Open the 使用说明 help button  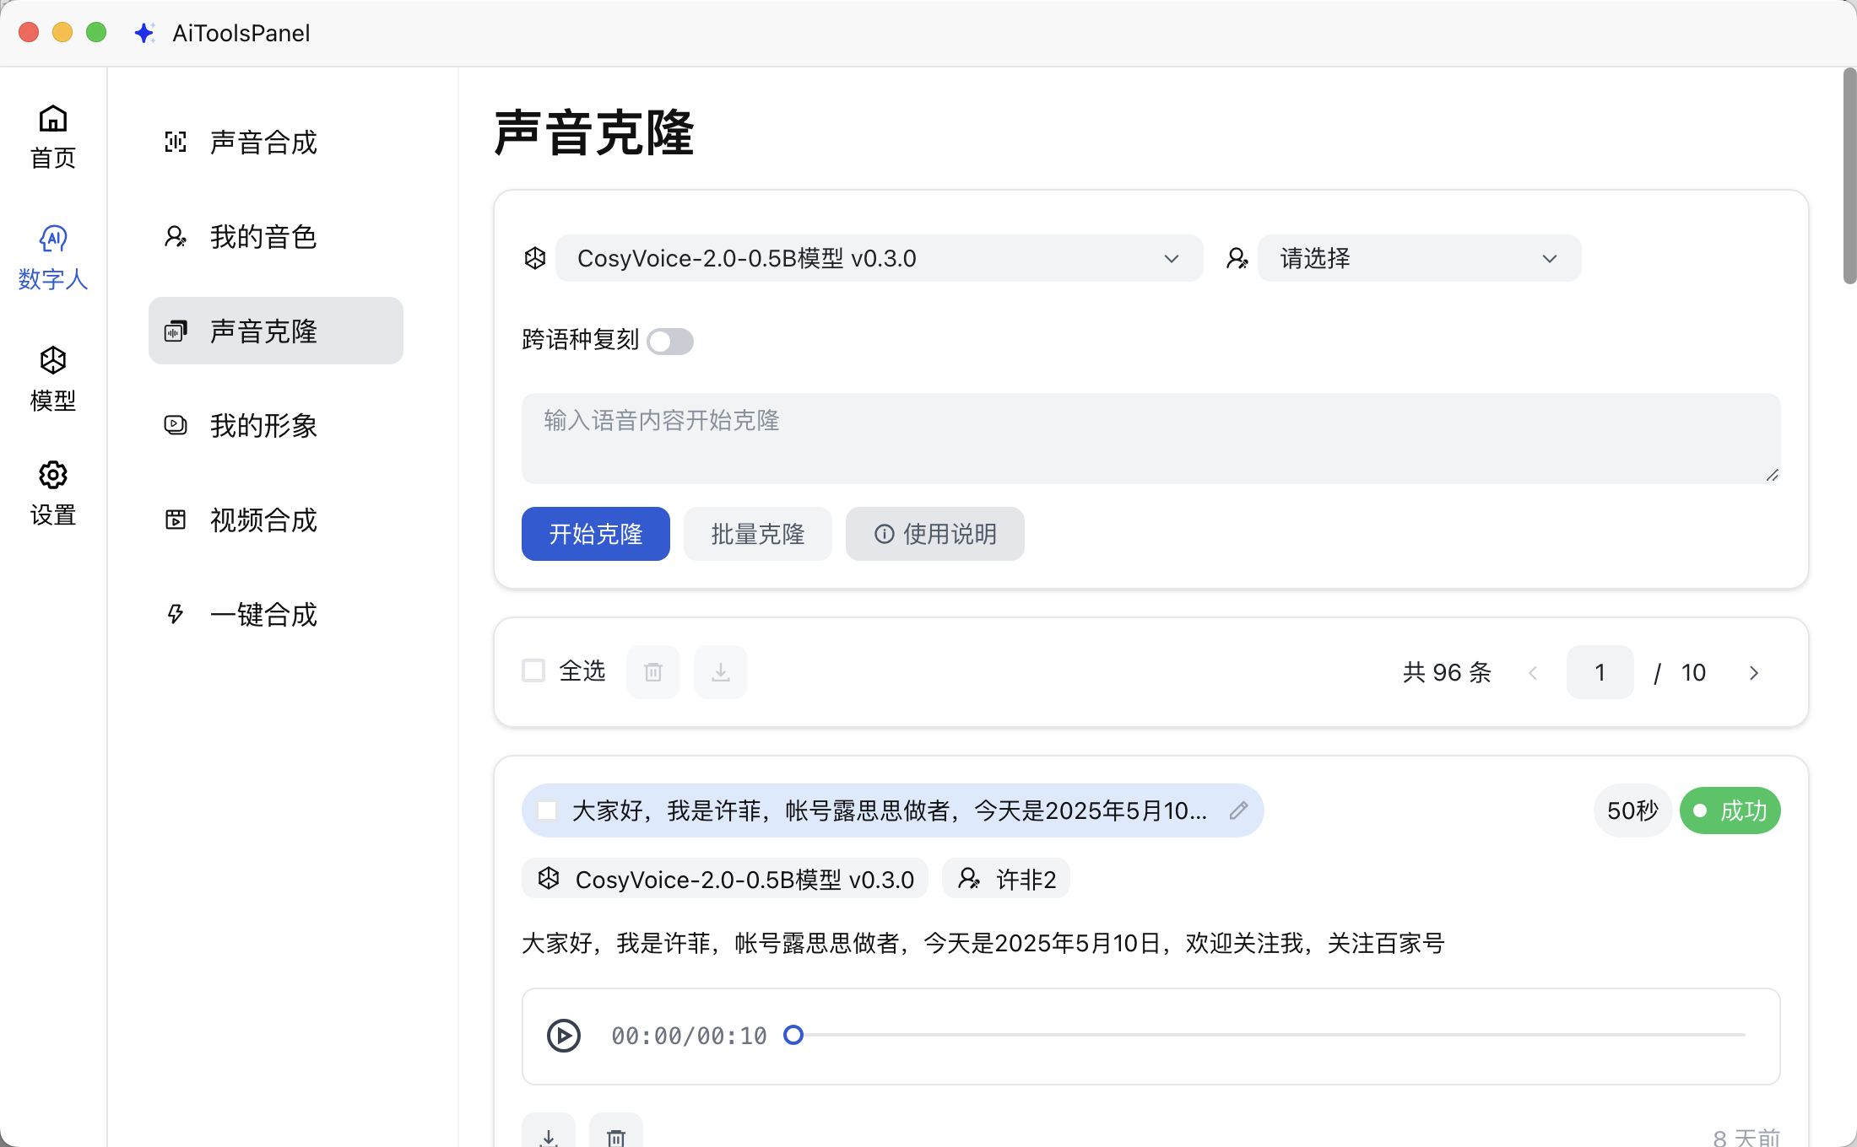[x=935, y=534]
